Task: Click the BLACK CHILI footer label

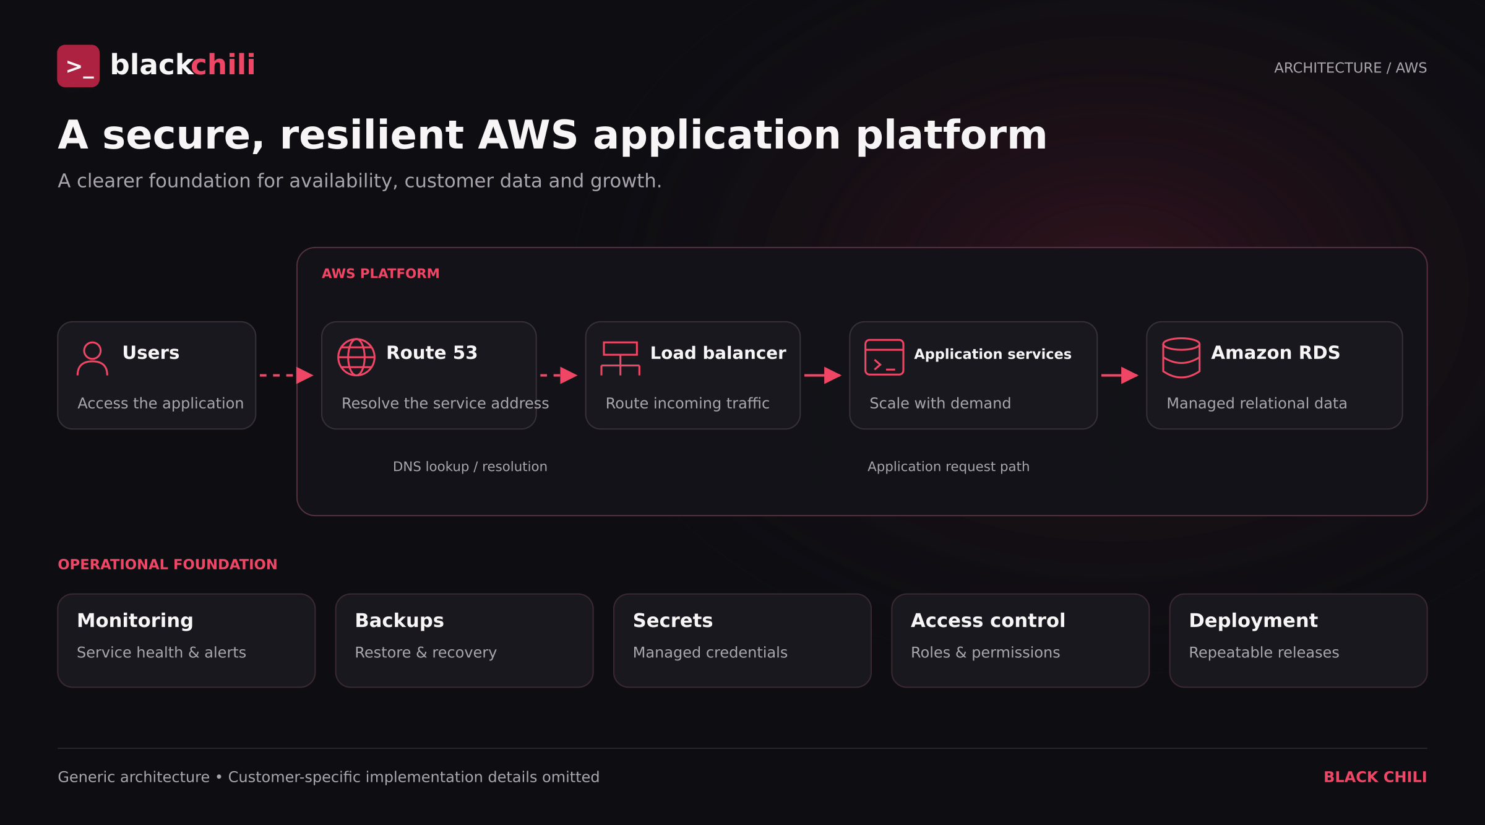Action: [x=1375, y=777]
